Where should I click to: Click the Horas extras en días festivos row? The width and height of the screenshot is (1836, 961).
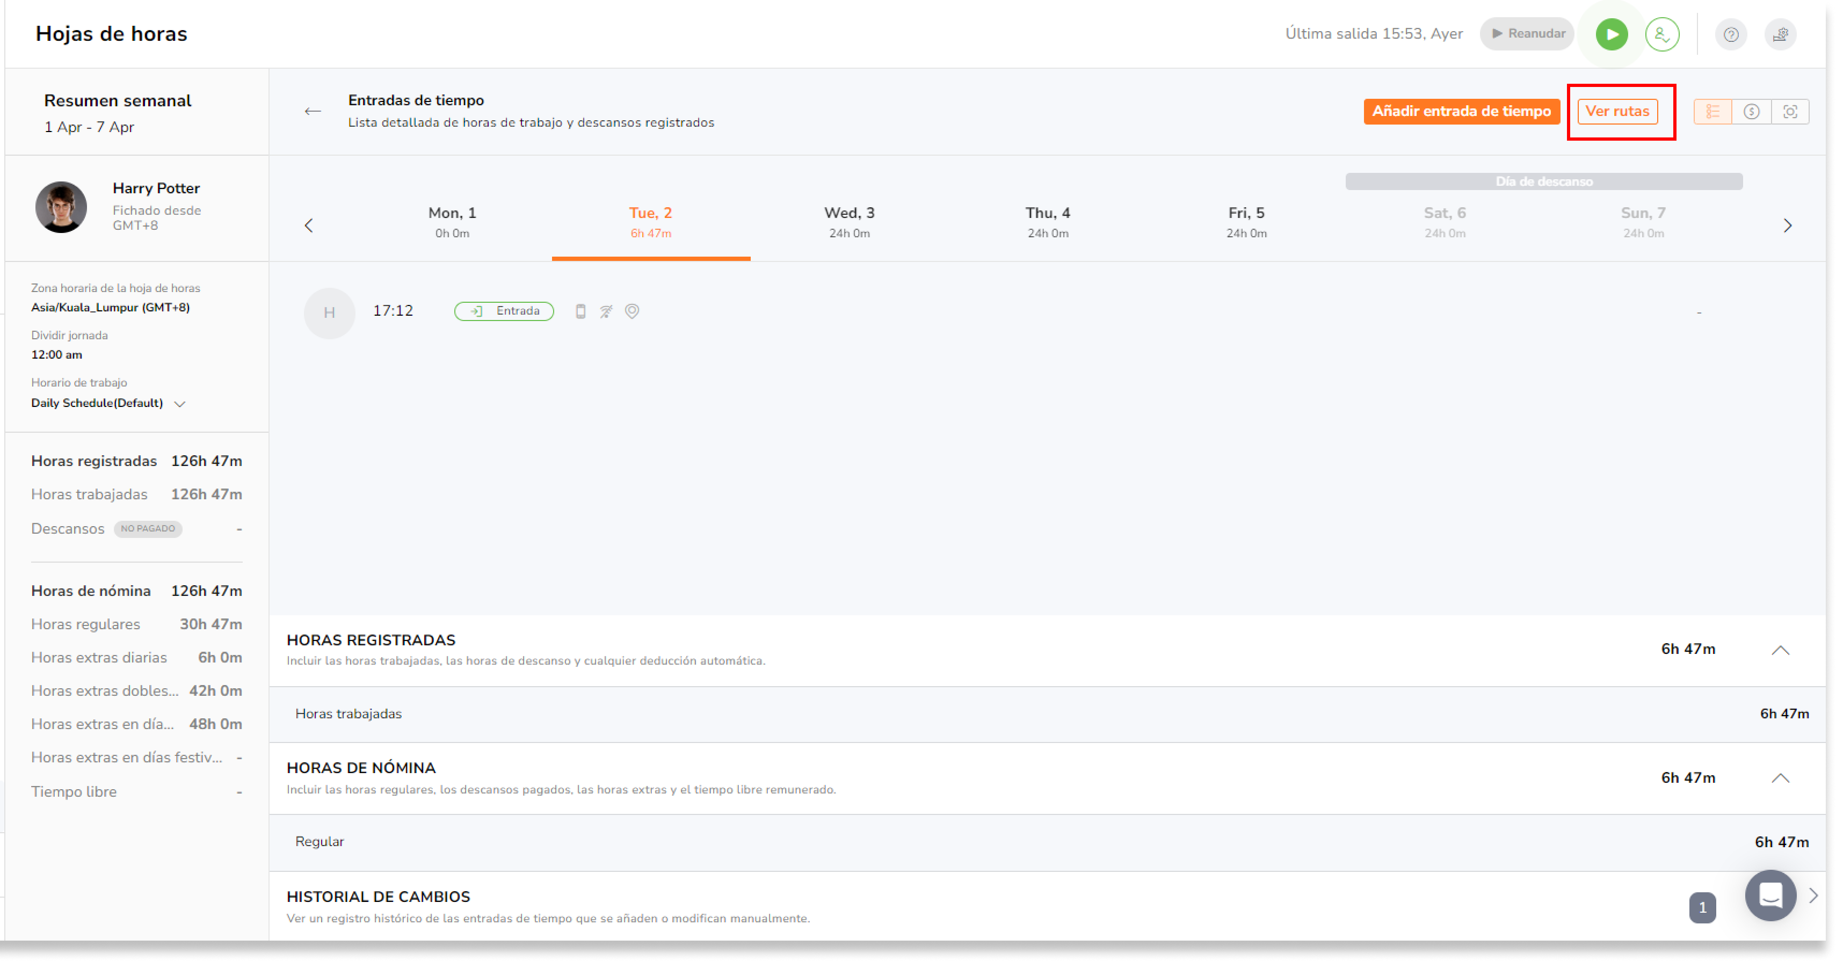point(137,758)
